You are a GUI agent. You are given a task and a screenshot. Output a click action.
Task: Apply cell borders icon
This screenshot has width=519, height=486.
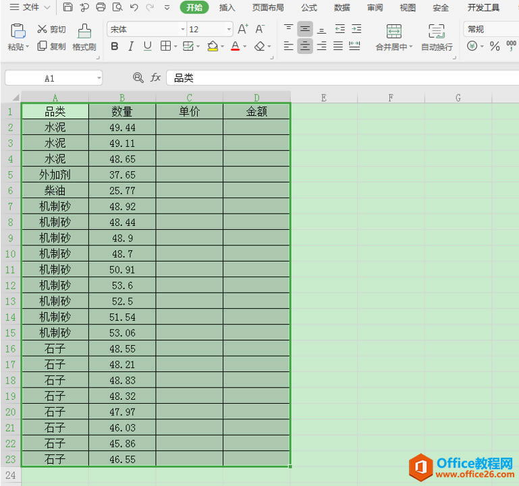coord(165,46)
